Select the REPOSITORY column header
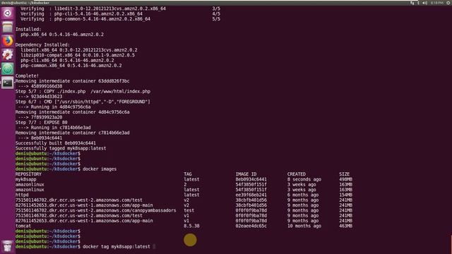This screenshot has width=452, height=254. coord(28,174)
